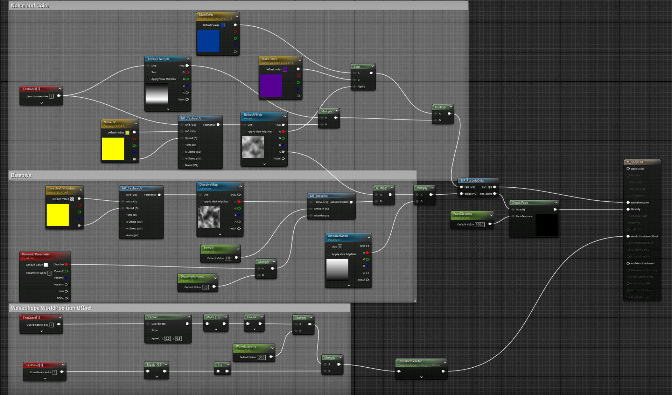Click Panner Speed Y value field
672x395 pixels.
[178, 338]
